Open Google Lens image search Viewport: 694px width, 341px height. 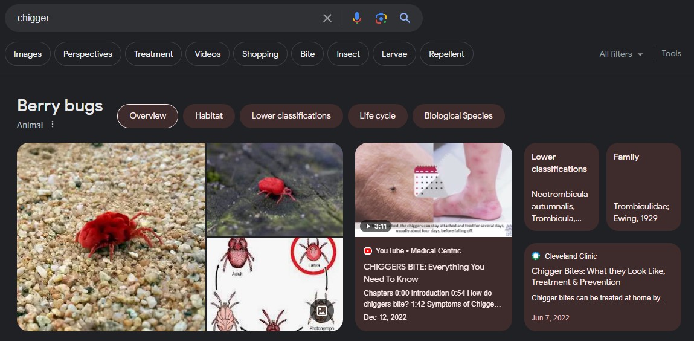(381, 18)
